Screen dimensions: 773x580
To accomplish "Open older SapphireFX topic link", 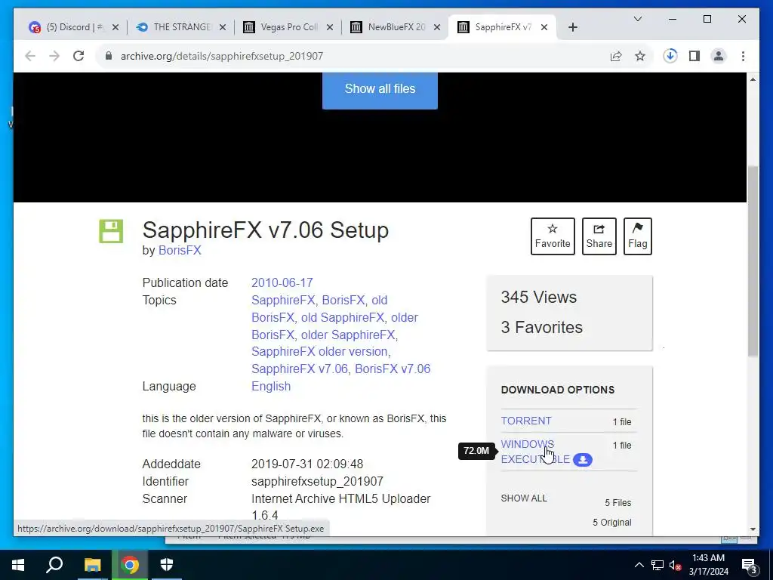I will coord(348,335).
